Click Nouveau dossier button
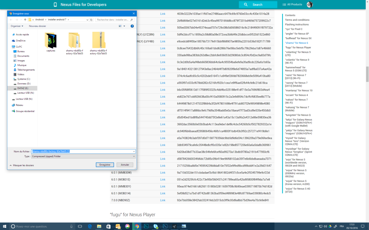This screenshot has height=230, width=369. [38, 26]
